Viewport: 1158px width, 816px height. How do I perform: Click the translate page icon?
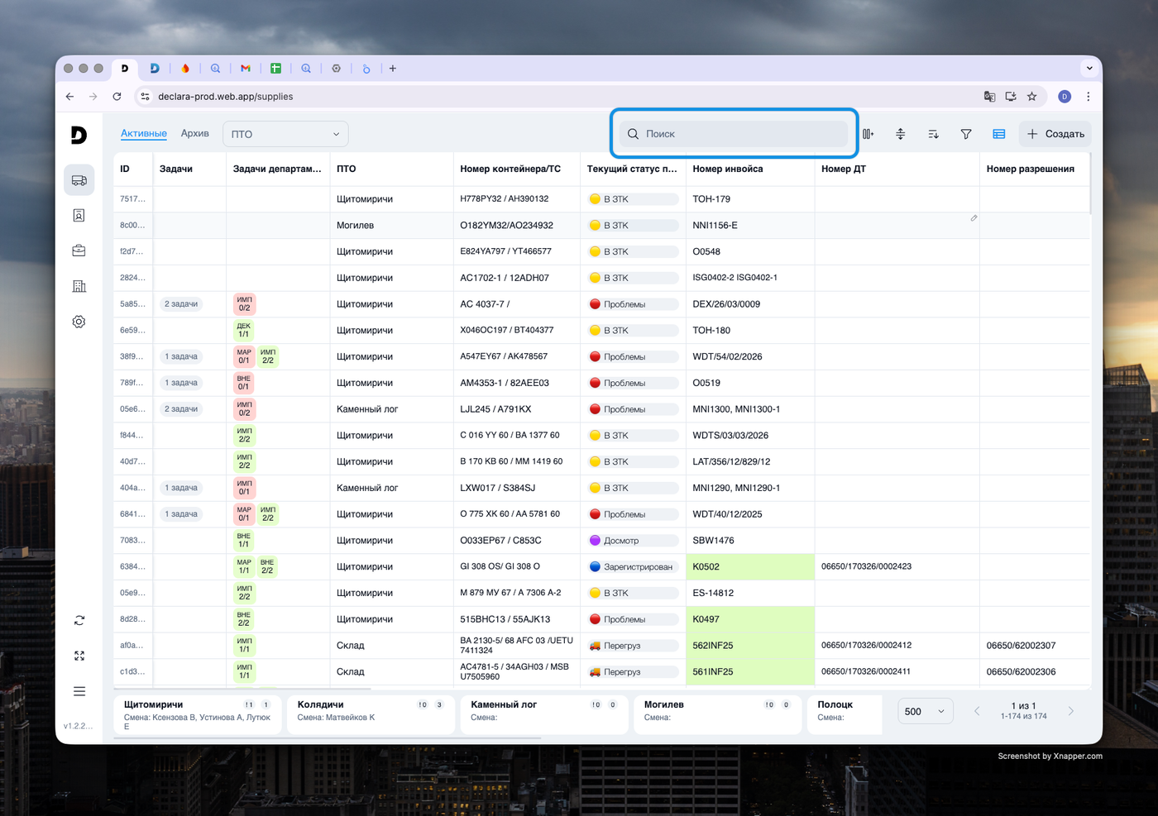989,97
